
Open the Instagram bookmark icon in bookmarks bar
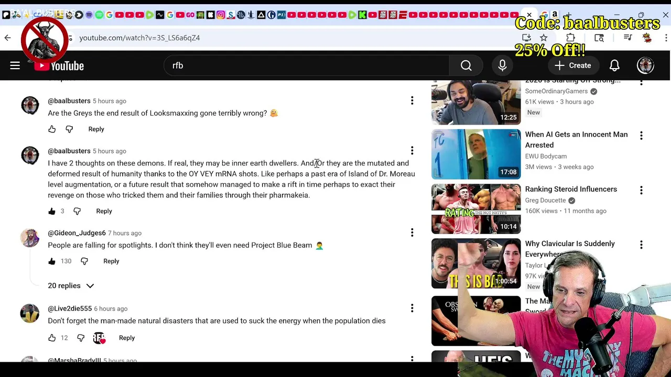(x=221, y=15)
